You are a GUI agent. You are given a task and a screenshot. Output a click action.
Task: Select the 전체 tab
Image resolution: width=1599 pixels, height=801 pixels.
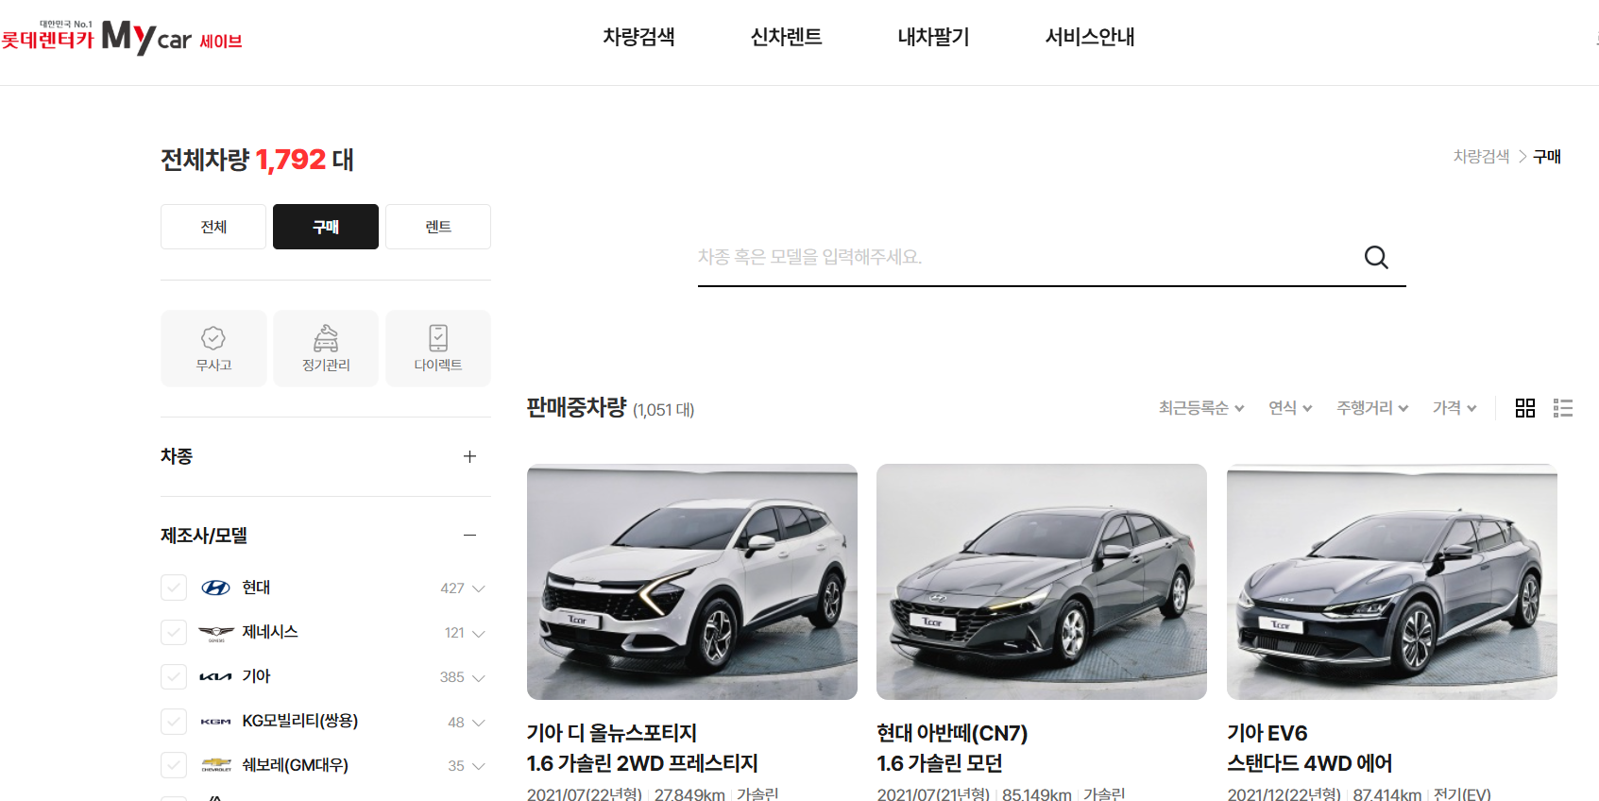pyautogui.click(x=213, y=227)
